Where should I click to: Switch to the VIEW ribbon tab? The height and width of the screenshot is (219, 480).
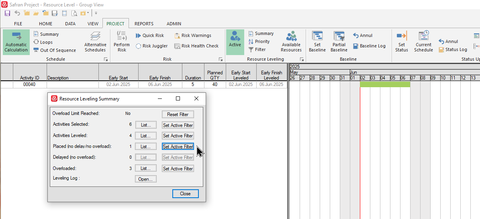[x=93, y=24]
